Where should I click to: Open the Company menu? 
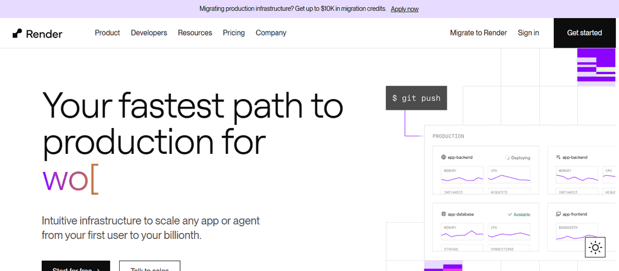pyautogui.click(x=271, y=33)
